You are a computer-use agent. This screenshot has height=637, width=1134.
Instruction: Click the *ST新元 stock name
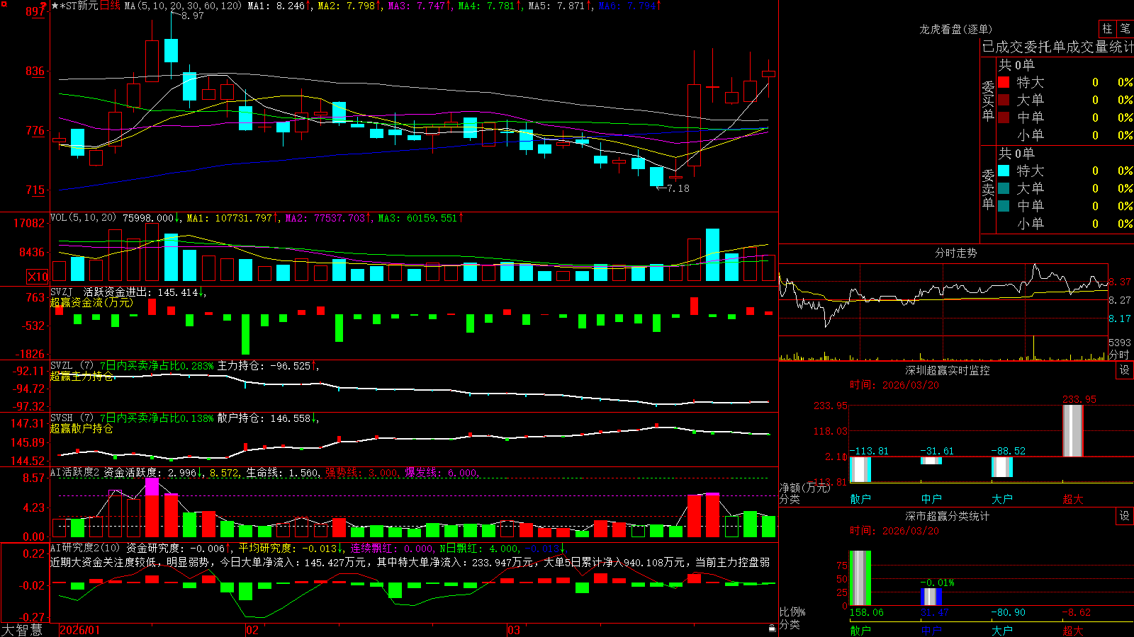click(79, 6)
